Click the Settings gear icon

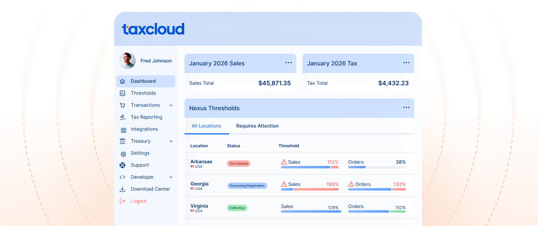pos(123,154)
